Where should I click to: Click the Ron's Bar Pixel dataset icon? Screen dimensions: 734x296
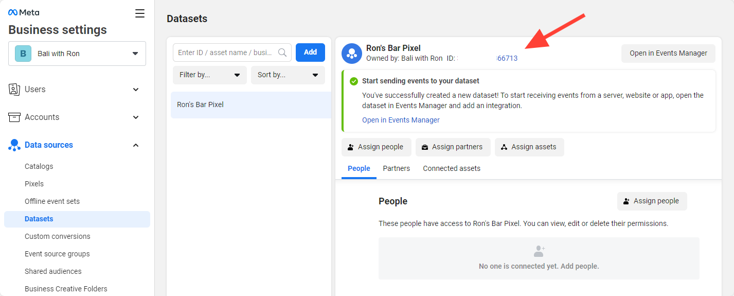pyautogui.click(x=352, y=54)
